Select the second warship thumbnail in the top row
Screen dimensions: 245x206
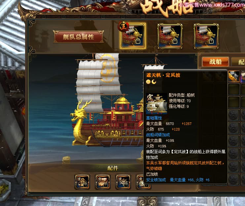tap(170, 36)
